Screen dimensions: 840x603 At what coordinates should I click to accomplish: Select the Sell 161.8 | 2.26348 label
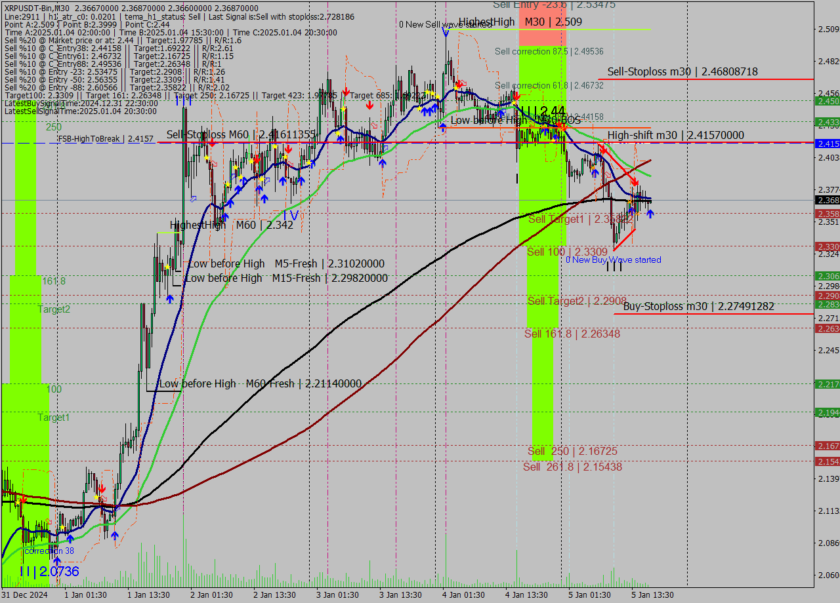pyautogui.click(x=572, y=334)
